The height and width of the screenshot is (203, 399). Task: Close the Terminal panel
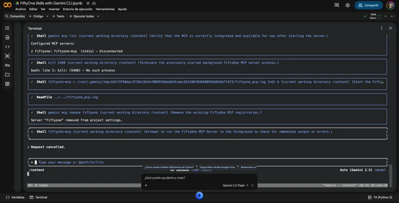click(x=391, y=28)
